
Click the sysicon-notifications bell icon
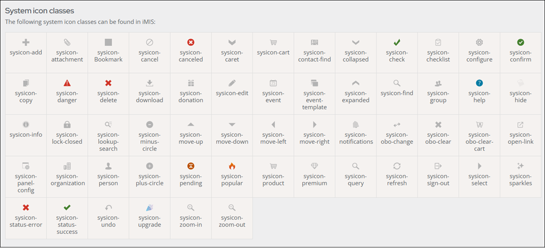pos(356,125)
